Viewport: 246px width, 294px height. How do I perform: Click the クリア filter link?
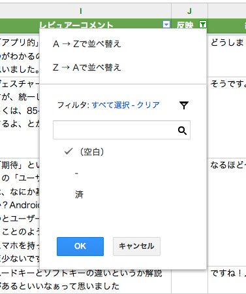click(148, 105)
